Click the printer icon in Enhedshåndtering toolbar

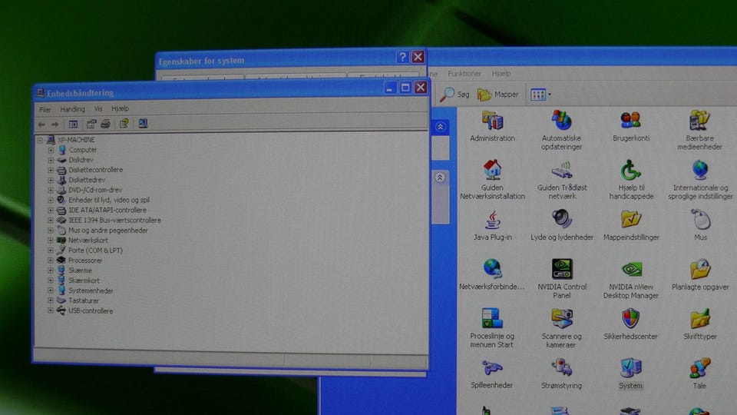pyautogui.click(x=105, y=124)
